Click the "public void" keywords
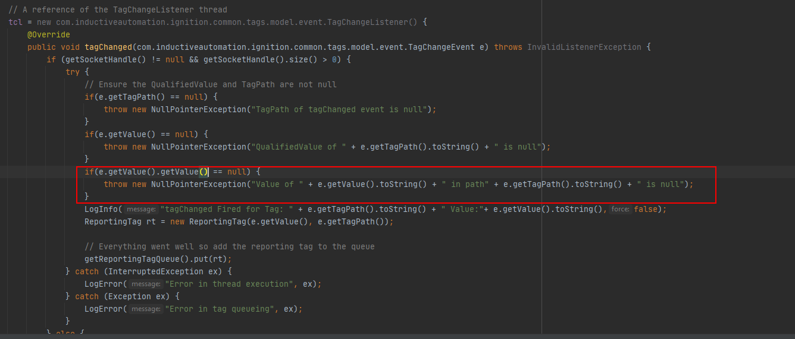Image resolution: width=795 pixels, height=339 pixels. (x=54, y=47)
